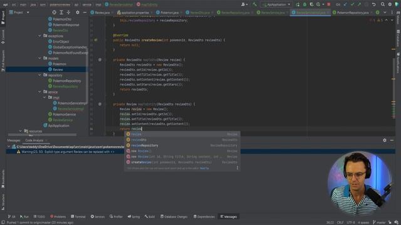This screenshot has height=225, width=401.
Task: Select PokemonResponse in project tree
Action: (64, 25)
